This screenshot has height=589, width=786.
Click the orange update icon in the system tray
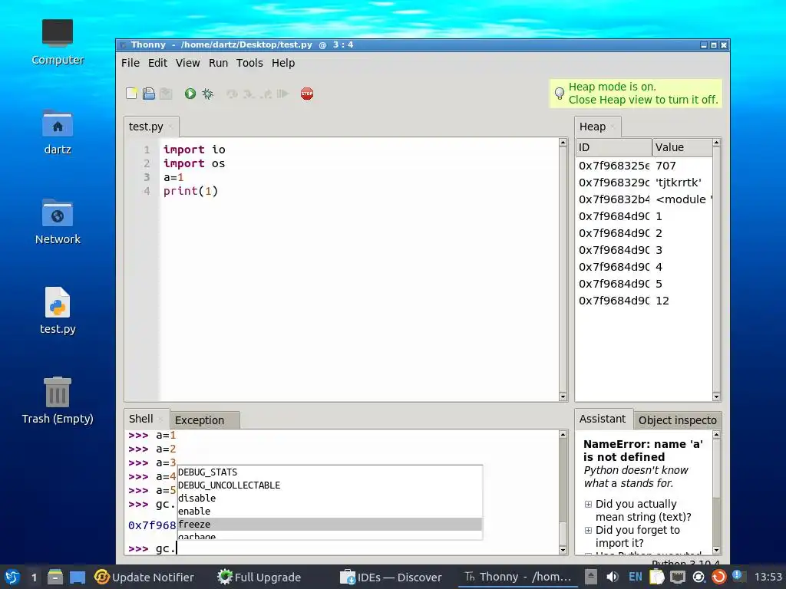pos(718,577)
